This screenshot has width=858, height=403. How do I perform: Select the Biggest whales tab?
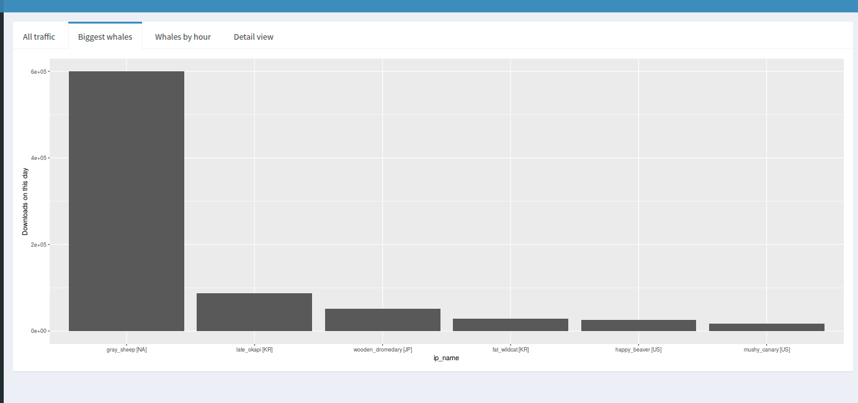(x=105, y=37)
